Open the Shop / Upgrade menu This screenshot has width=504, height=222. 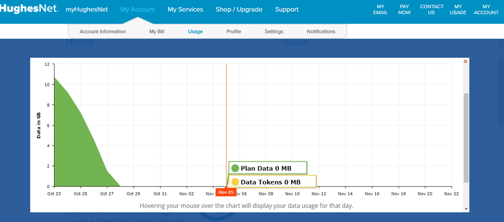pyautogui.click(x=239, y=10)
